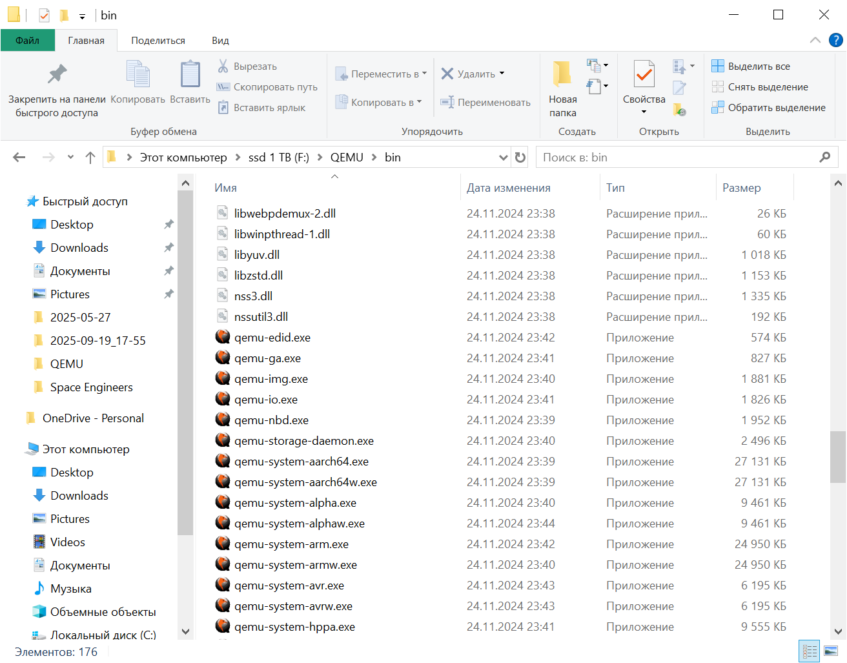This screenshot has width=847, height=663.
Task: Click the Refresh icon by the address bar
Action: (x=520, y=158)
